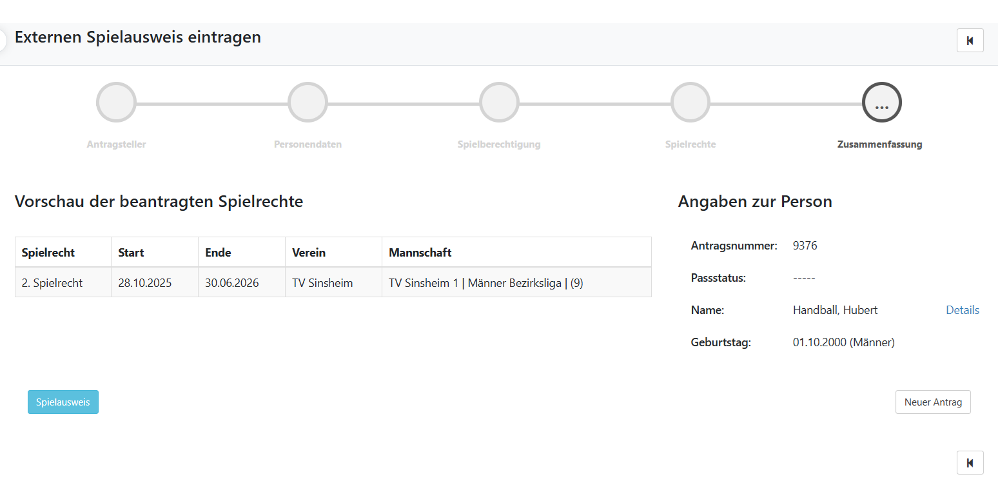Select the Zusammenfassung step circle with dots
Screen dimensions: 998x490
pos(881,103)
